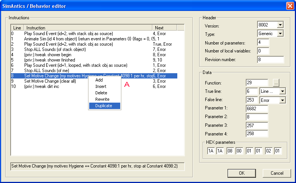Click the instruction description text box at bottom
The image size is (296, 183).
tap(98, 166)
